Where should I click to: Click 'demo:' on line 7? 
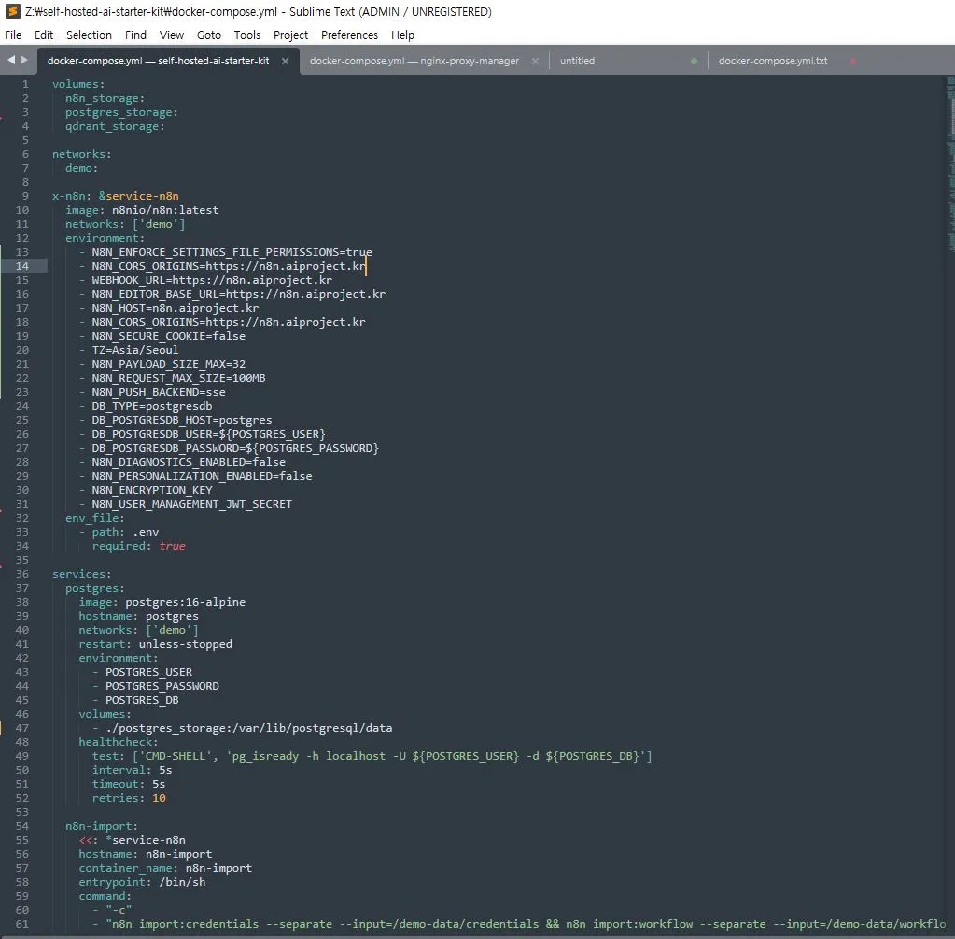click(x=81, y=168)
